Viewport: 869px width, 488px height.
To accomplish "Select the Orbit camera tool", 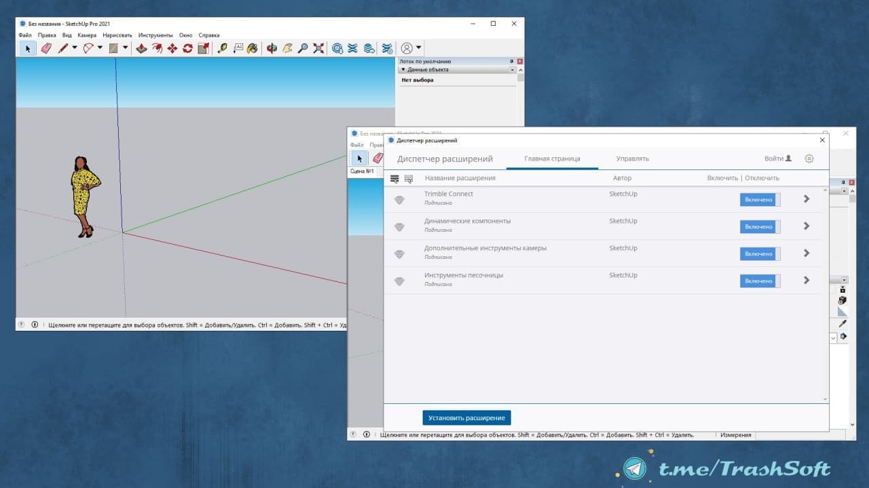I will (272, 48).
